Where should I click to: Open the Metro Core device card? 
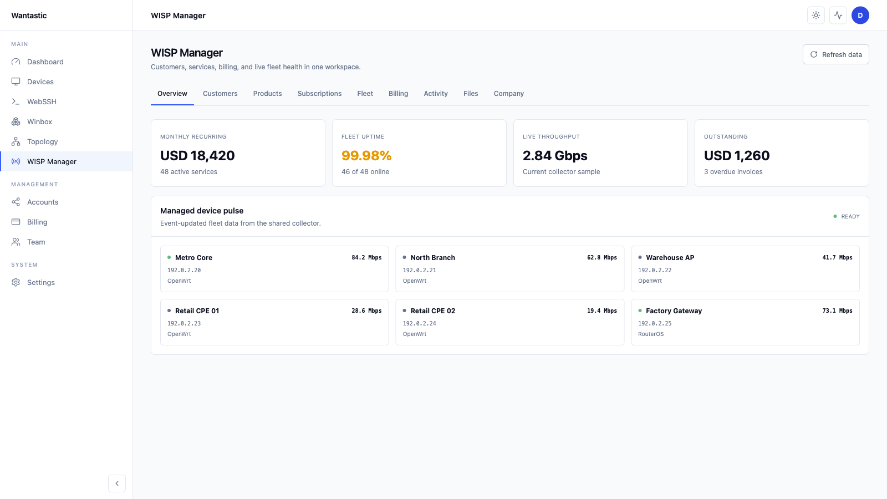coord(274,269)
